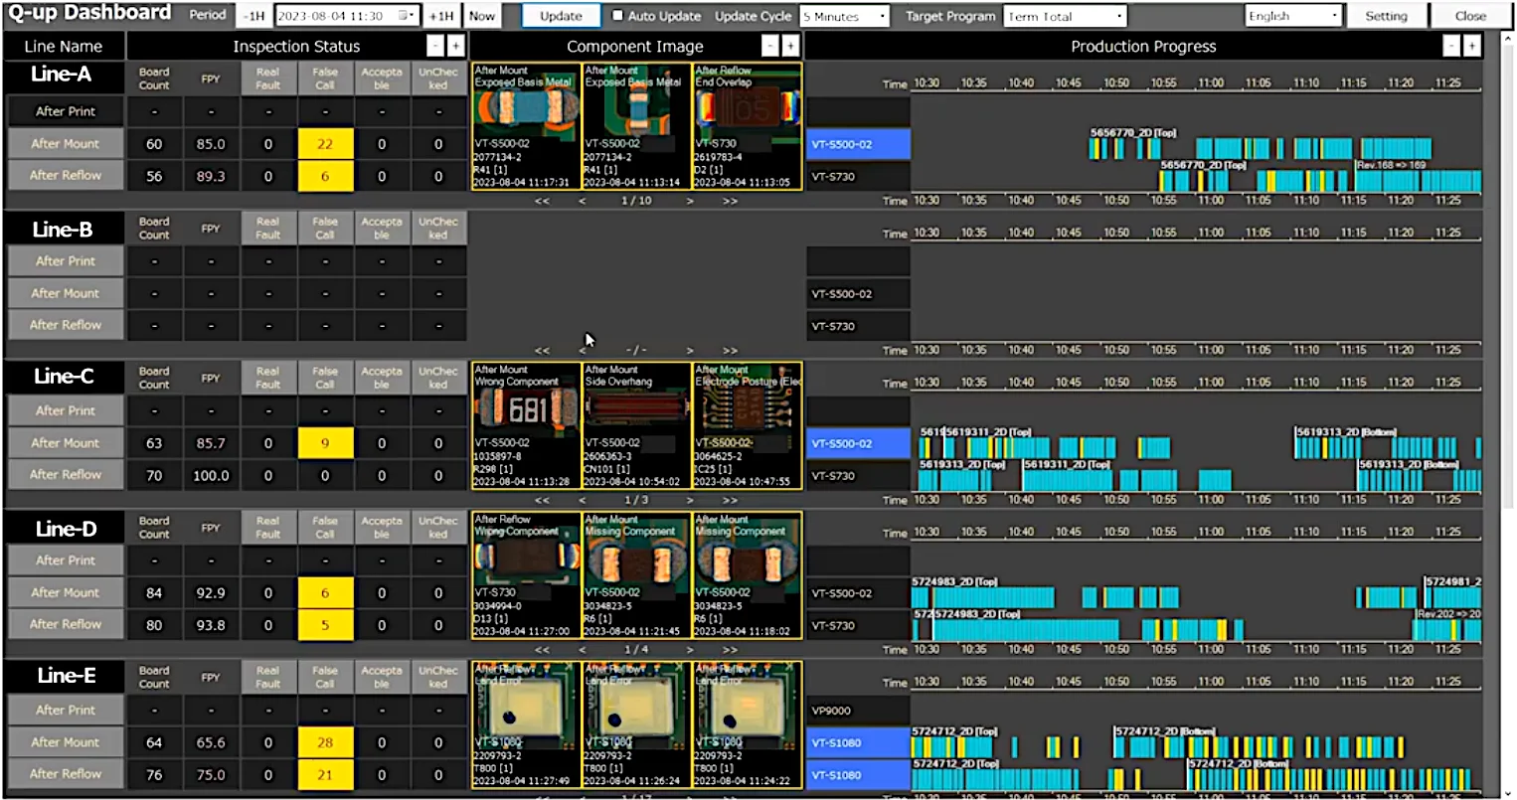Jump to last image page for Line-C

point(731,500)
